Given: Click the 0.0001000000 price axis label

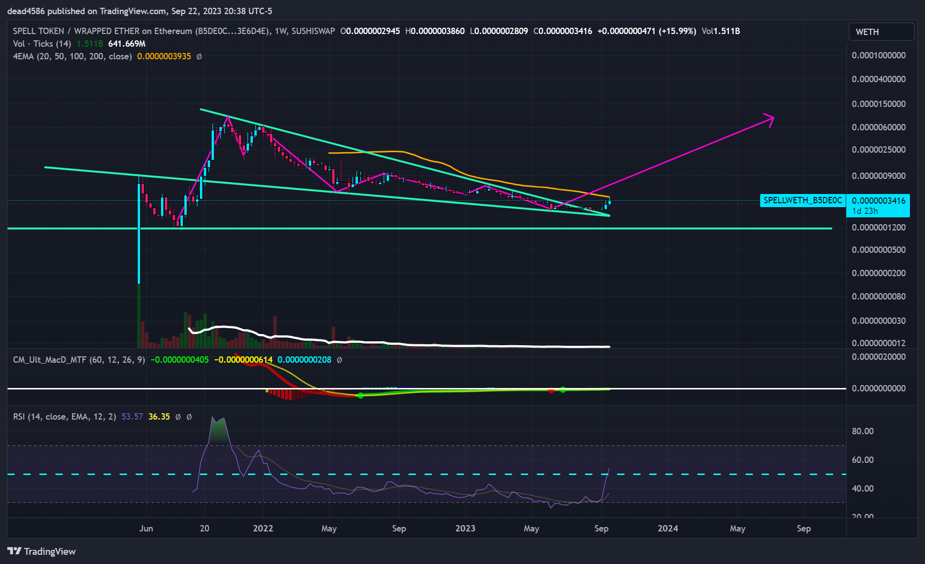Looking at the screenshot, I should click(879, 55).
